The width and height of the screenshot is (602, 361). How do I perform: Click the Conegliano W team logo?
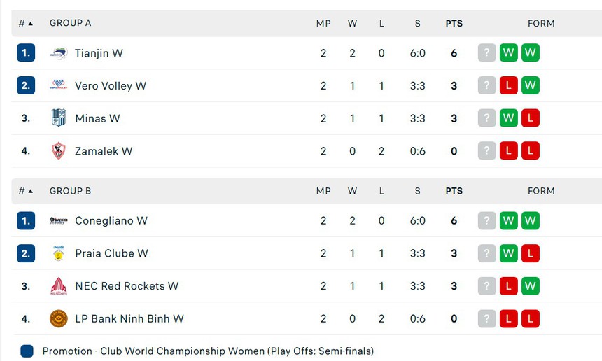(59, 221)
